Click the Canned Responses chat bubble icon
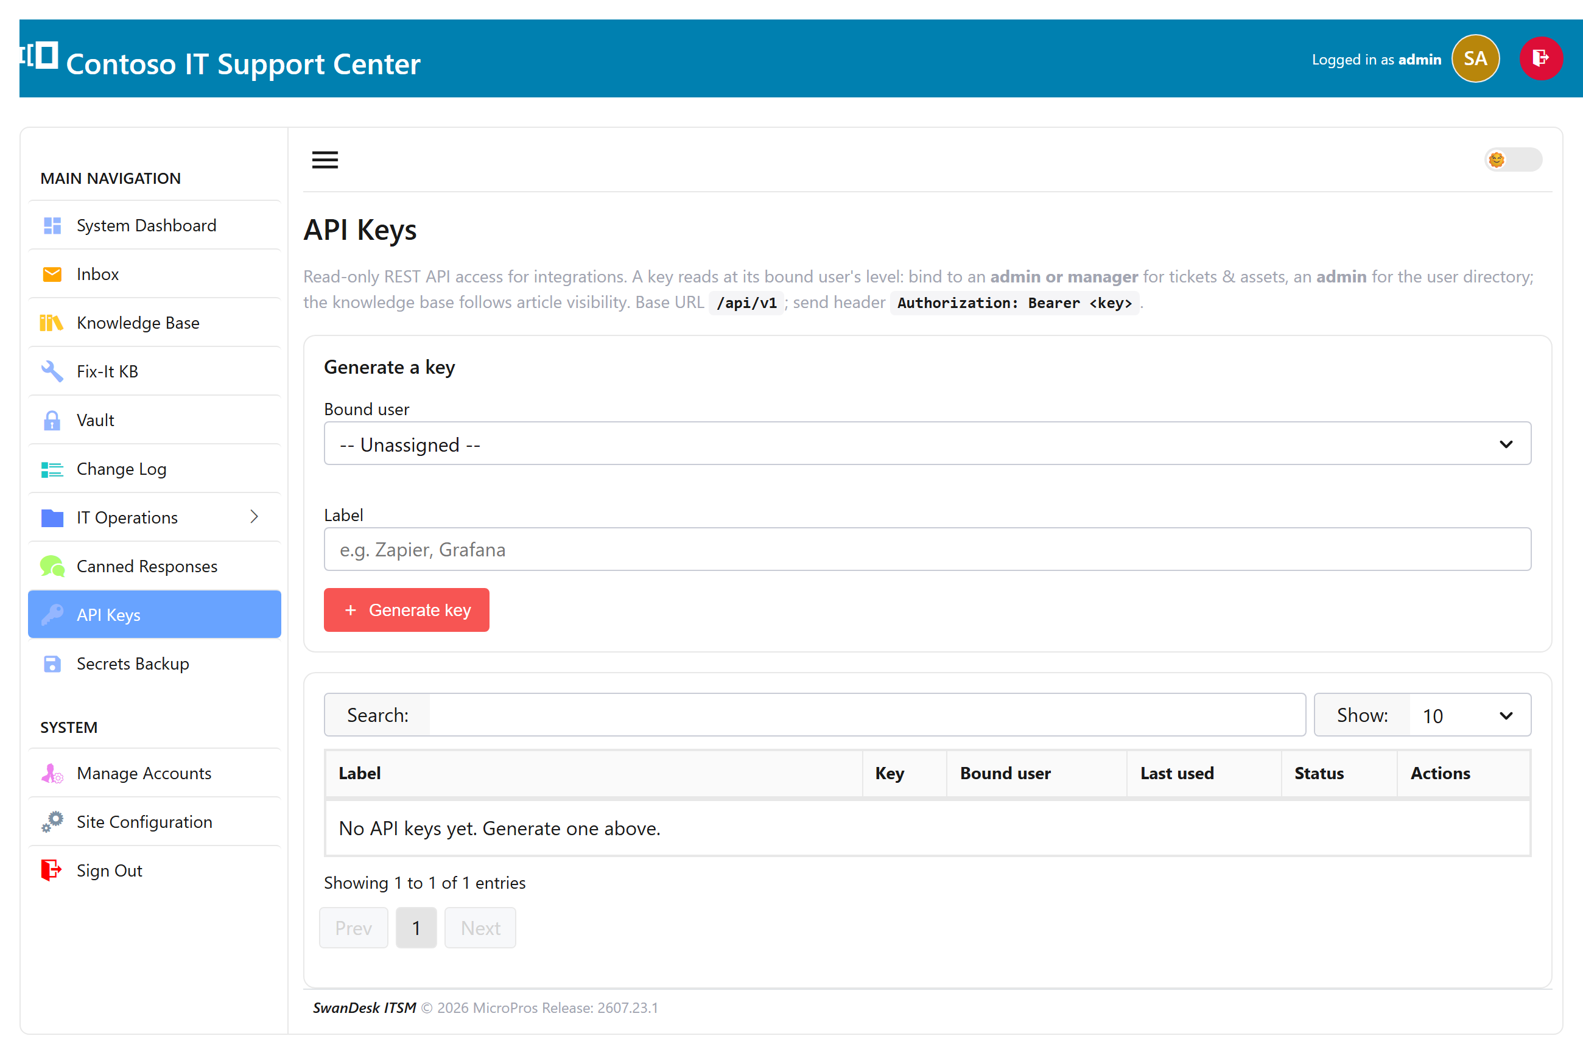Screen dimensions: 1583x1047 pyautogui.click(x=52, y=566)
